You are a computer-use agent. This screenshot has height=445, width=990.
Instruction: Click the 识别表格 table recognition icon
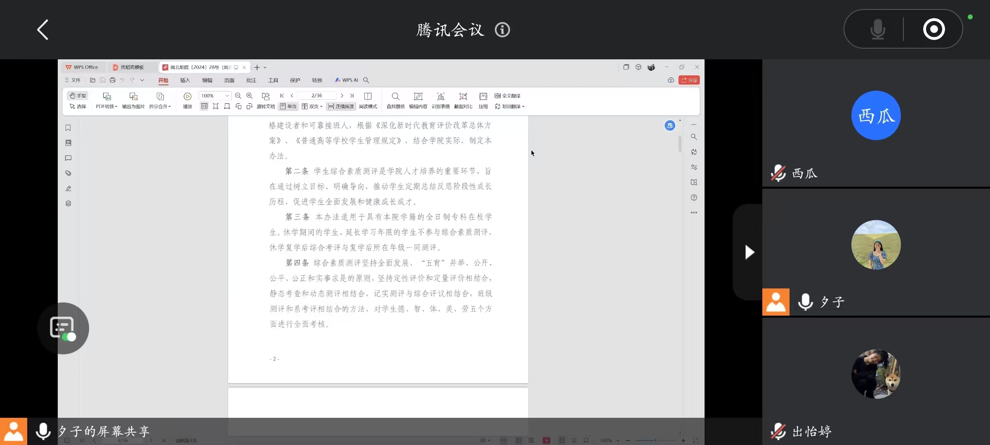click(x=440, y=101)
